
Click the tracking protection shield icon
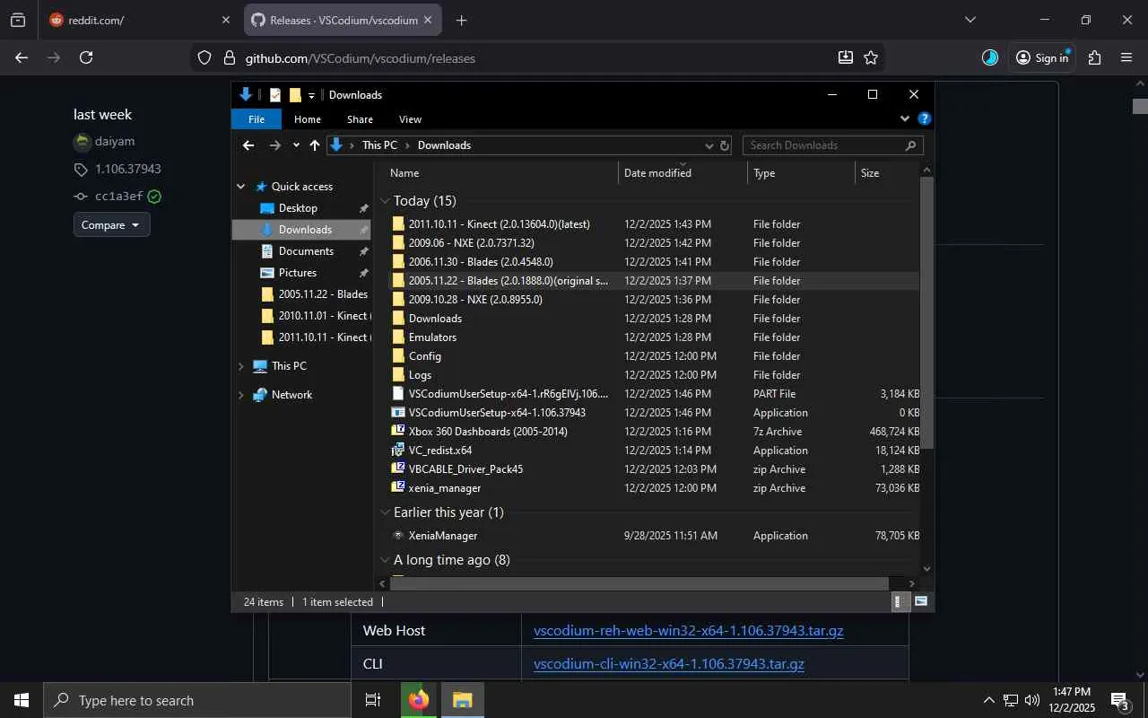[x=204, y=57]
